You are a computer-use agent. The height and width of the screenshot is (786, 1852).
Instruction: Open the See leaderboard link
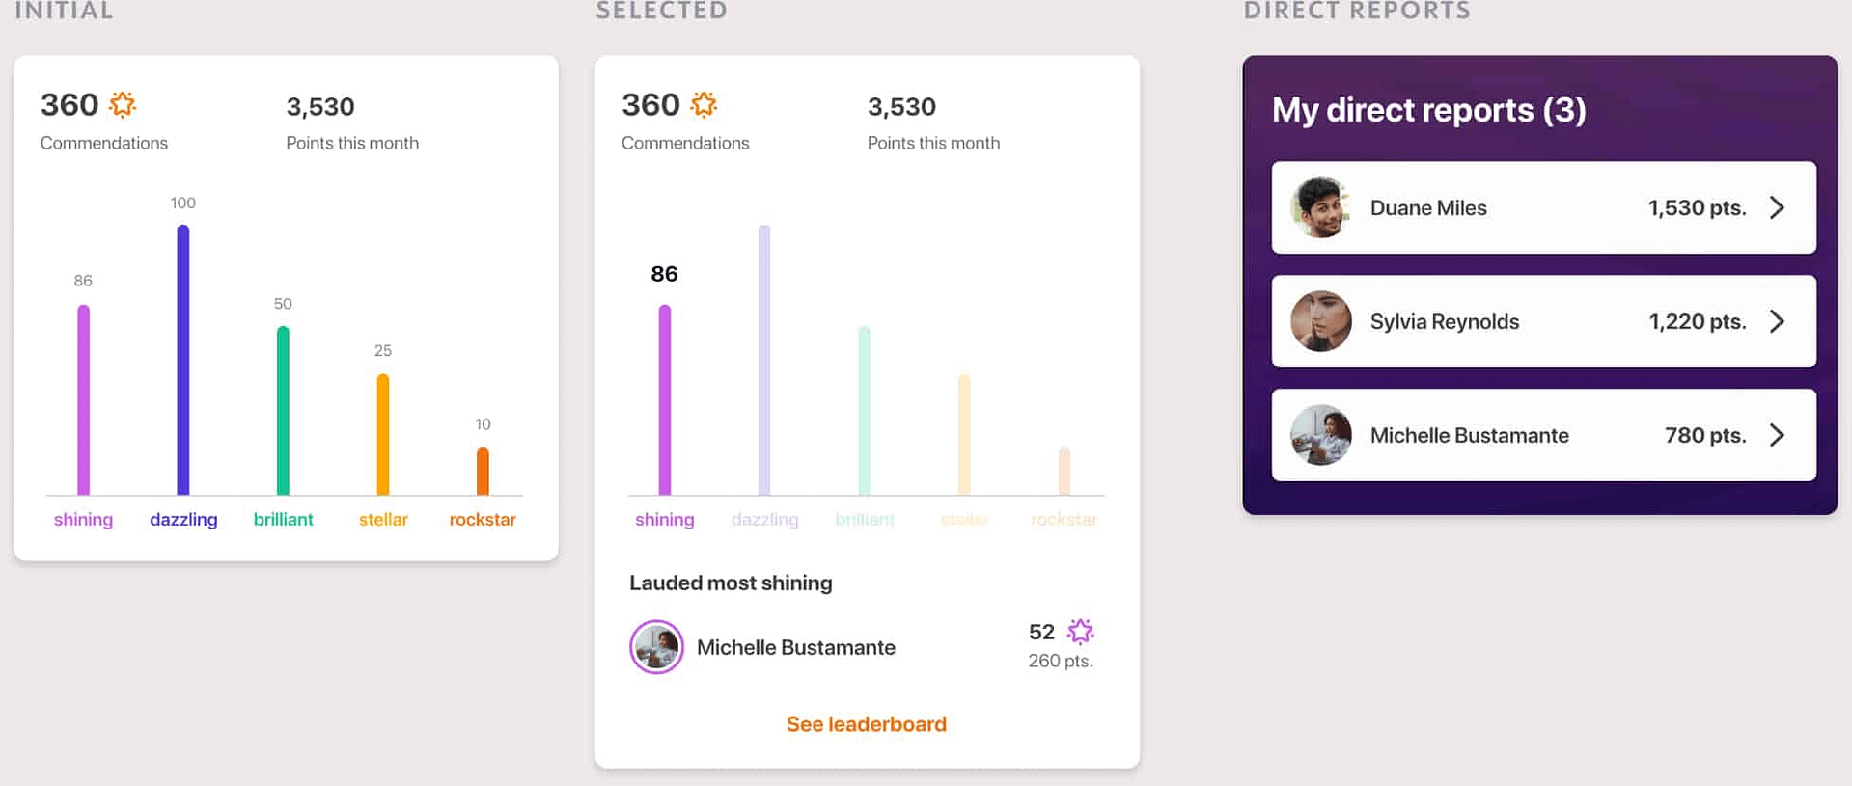click(x=866, y=724)
